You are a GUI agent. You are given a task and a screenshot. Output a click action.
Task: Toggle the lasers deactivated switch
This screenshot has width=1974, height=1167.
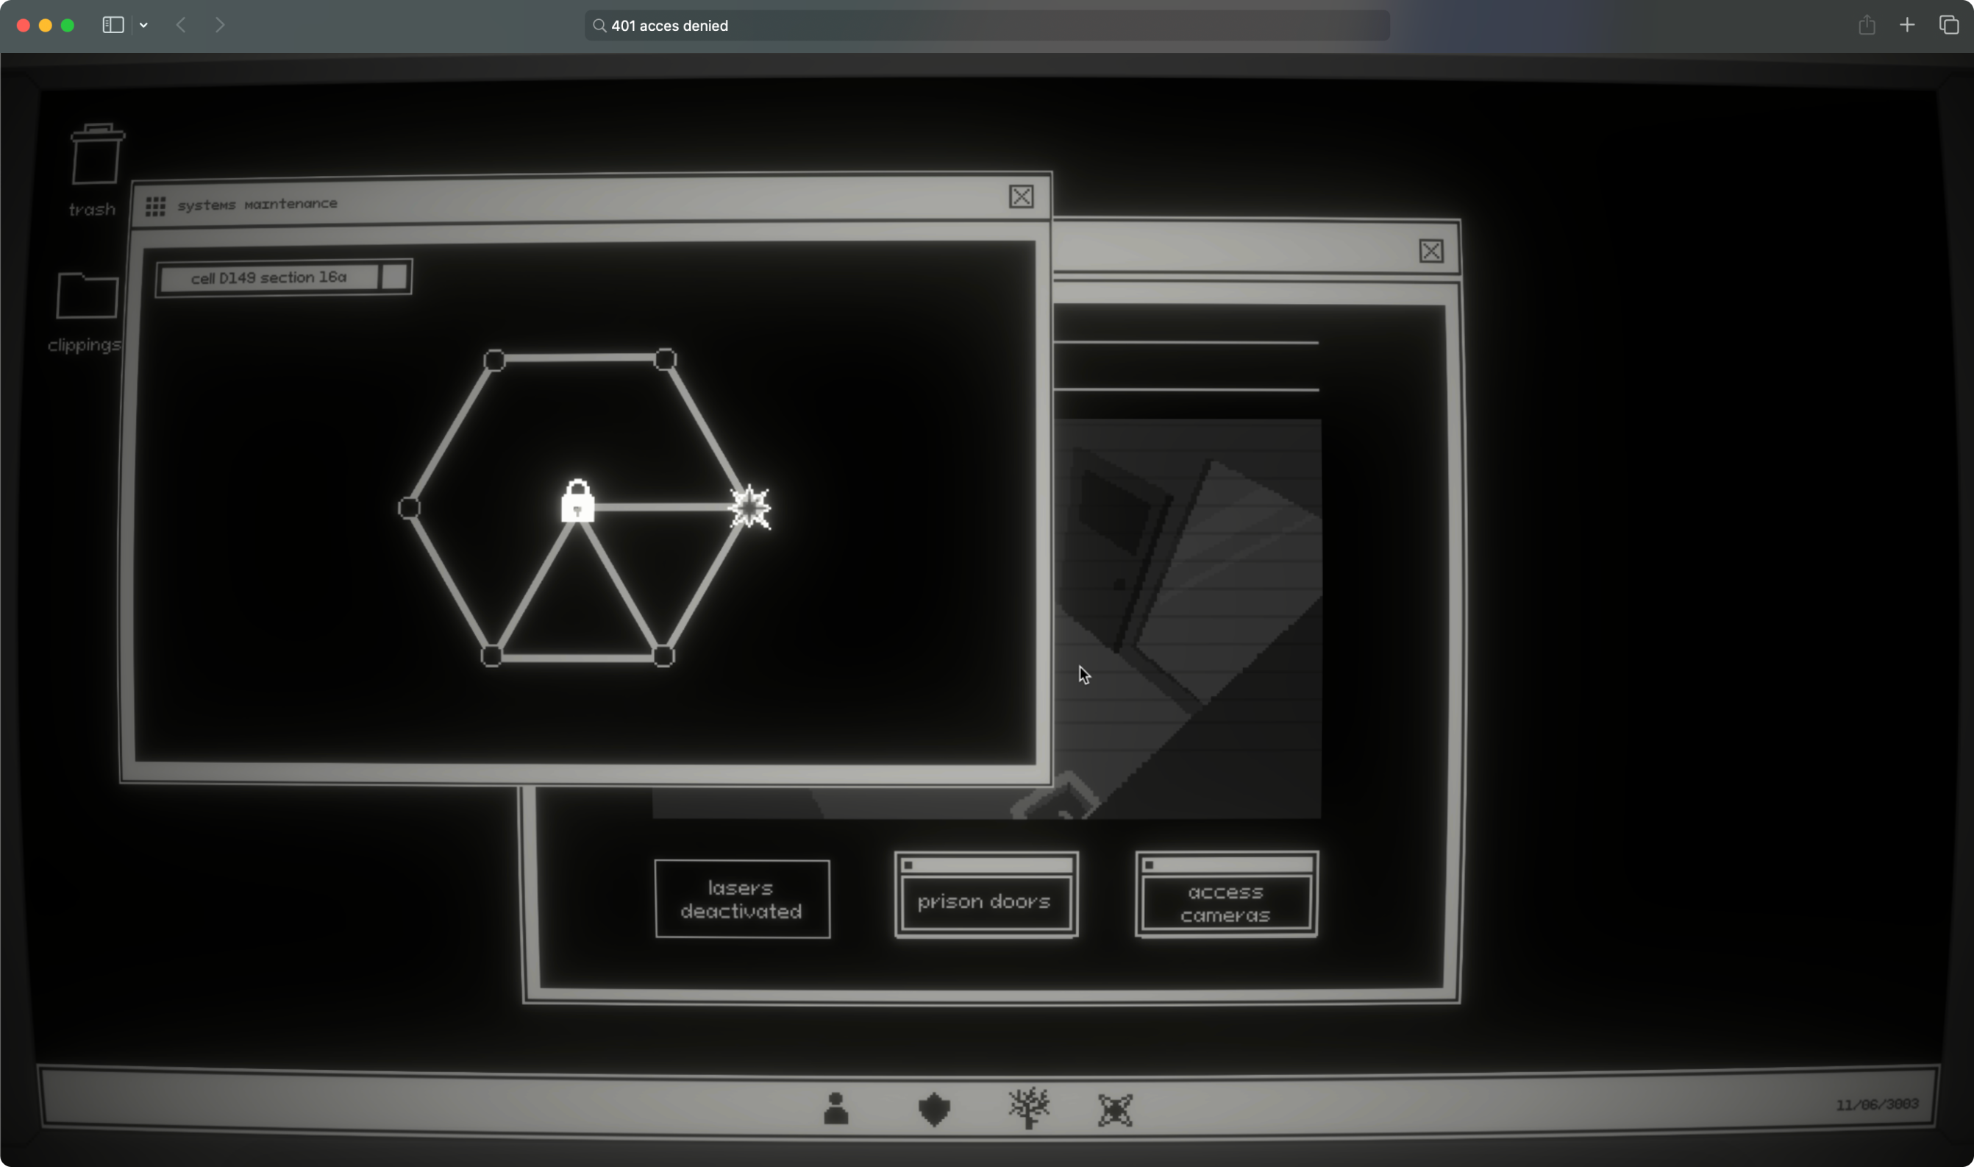click(x=742, y=899)
